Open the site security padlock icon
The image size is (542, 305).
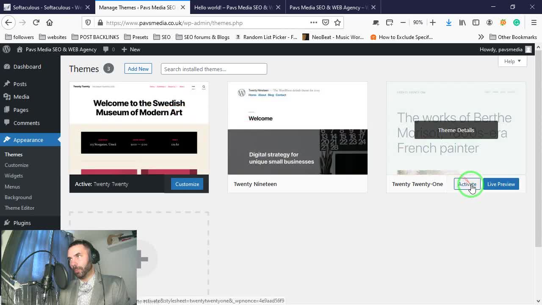pyautogui.click(x=100, y=23)
